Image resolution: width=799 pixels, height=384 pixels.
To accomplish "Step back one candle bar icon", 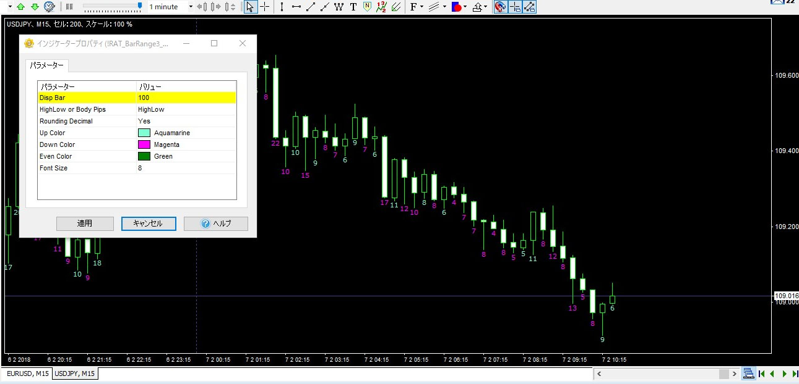I will tap(202, 7).
